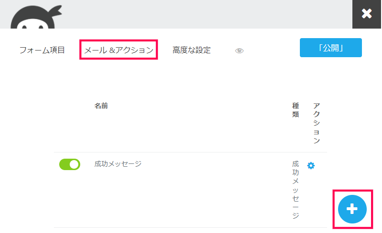Open settings gear for 成功メッセージ action
The width and height of the screenshot is (382, 233).
[311, 166]
